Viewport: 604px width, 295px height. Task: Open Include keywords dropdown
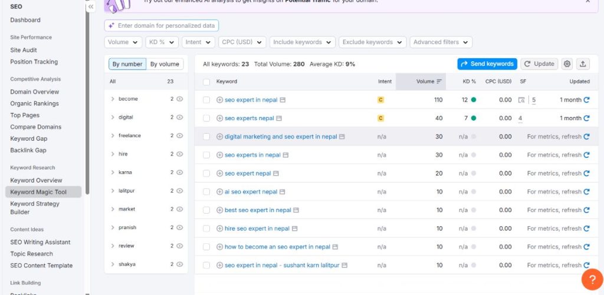303,42
